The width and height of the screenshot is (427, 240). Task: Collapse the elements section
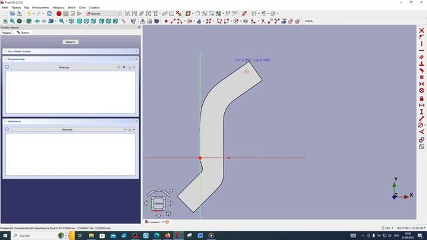(136, 121)
